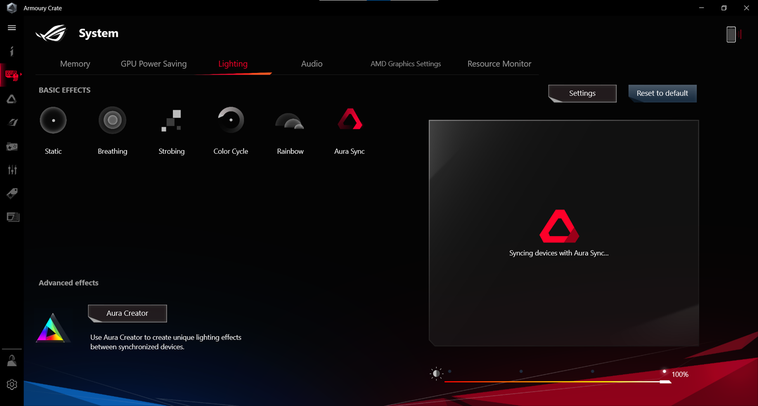
Task: Click the brightness slider handle
Action: pyautogui.click(x=665, y=381)
